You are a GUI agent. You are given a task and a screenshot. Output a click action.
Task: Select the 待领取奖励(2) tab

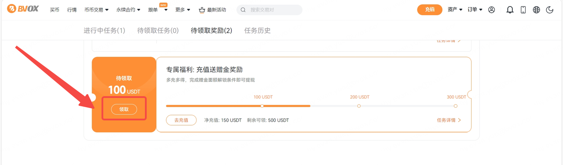211,31
